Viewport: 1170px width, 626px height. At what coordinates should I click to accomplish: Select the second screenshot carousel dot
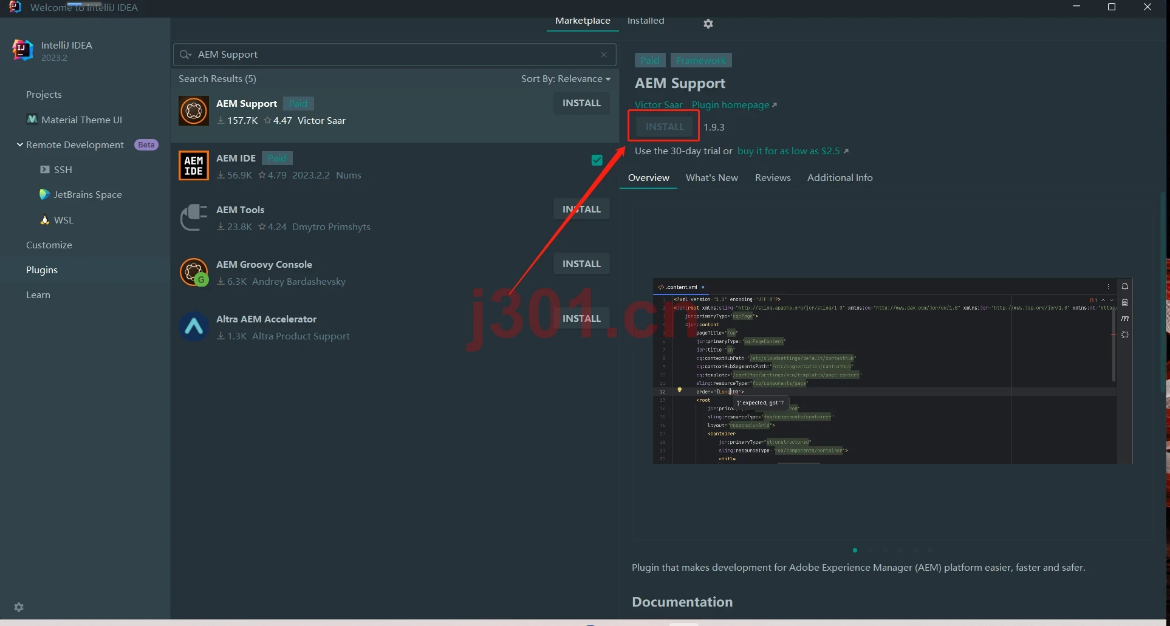[870, 550]
